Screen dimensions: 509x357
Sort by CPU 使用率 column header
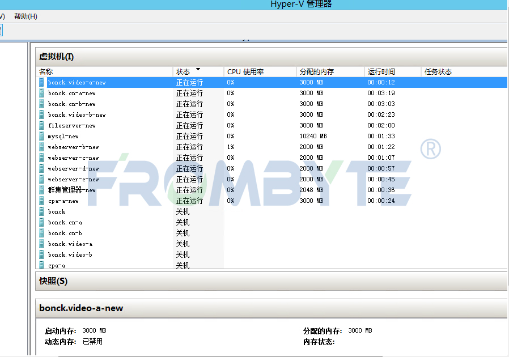tap(260, 72)
